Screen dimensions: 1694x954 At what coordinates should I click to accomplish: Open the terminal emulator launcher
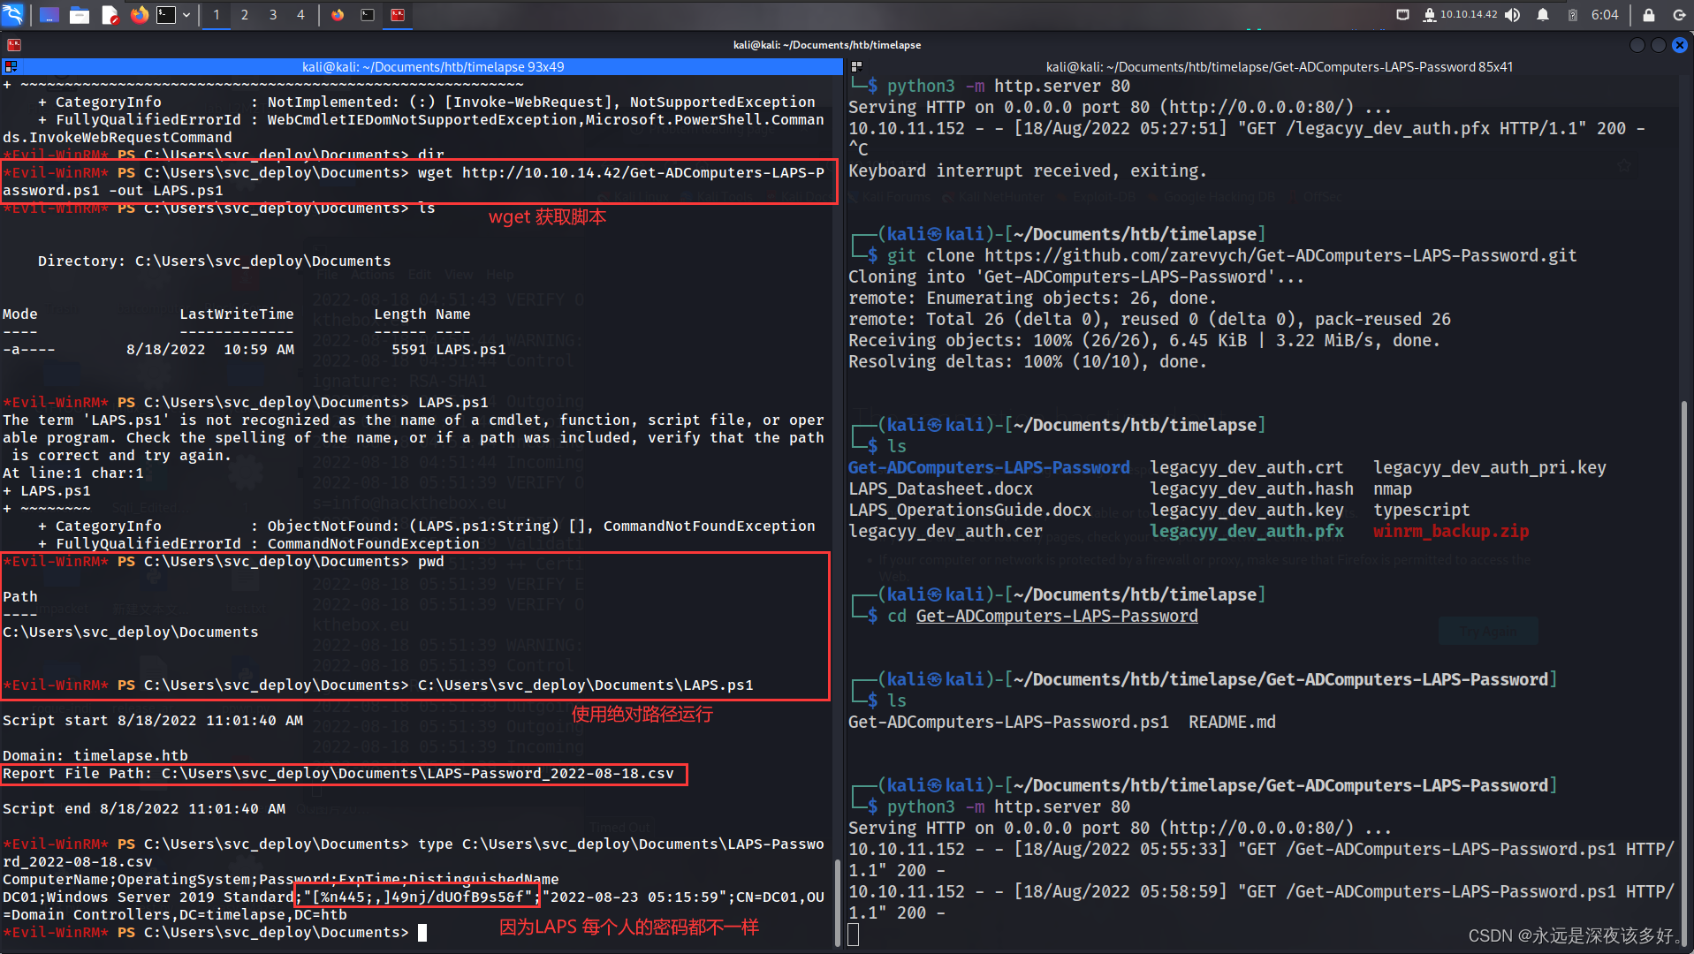[166, 15]
